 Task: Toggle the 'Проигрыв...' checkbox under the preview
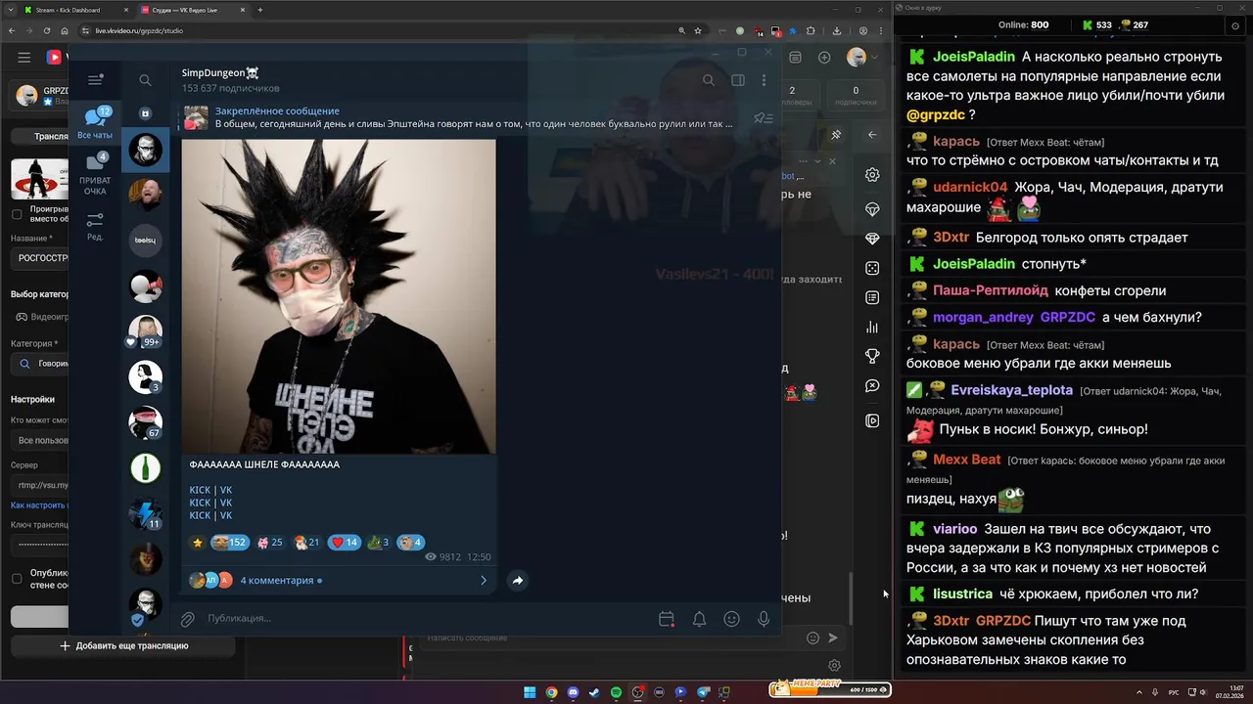[x=16, y=214]
